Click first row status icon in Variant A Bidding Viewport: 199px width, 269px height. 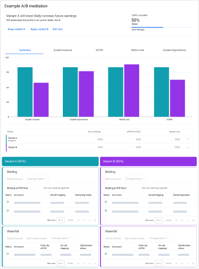pos(7,202)
